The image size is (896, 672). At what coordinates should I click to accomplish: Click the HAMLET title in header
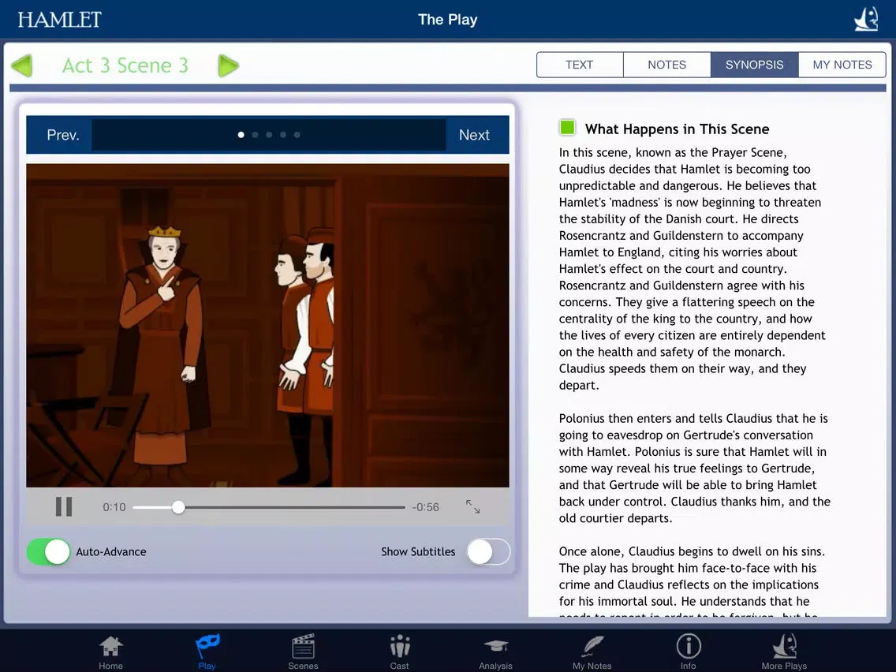[59, 20]
